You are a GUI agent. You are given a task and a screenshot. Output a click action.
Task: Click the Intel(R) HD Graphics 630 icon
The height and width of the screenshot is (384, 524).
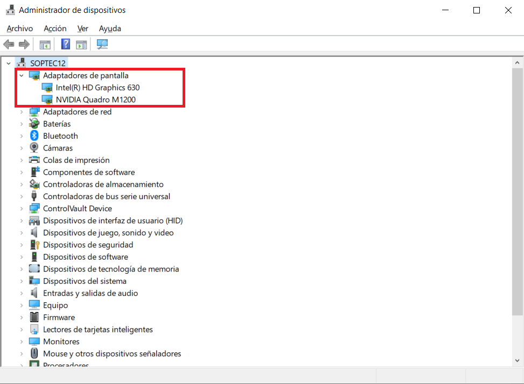coord(47,88)
